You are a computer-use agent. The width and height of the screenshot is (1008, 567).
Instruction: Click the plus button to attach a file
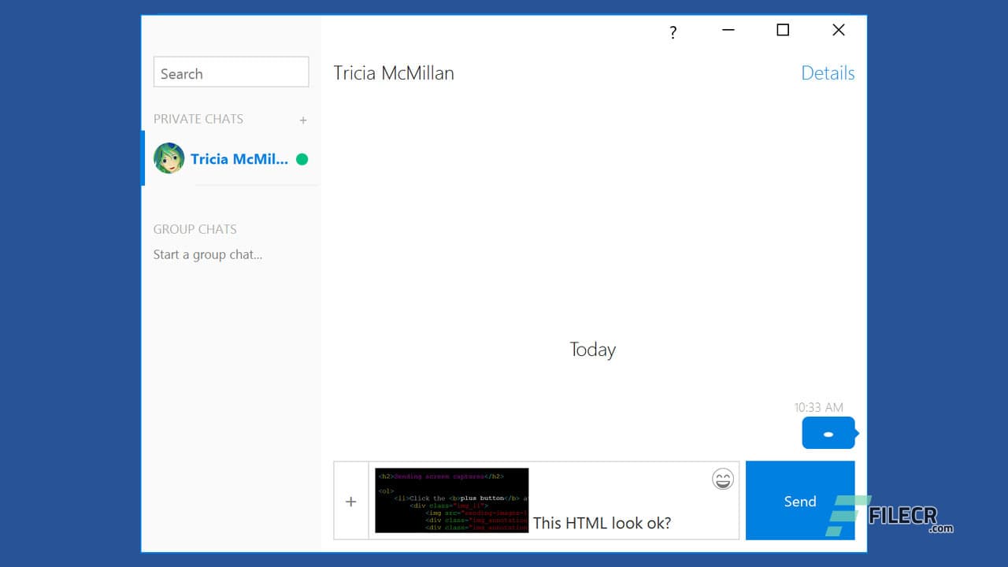tap(351, 501)
